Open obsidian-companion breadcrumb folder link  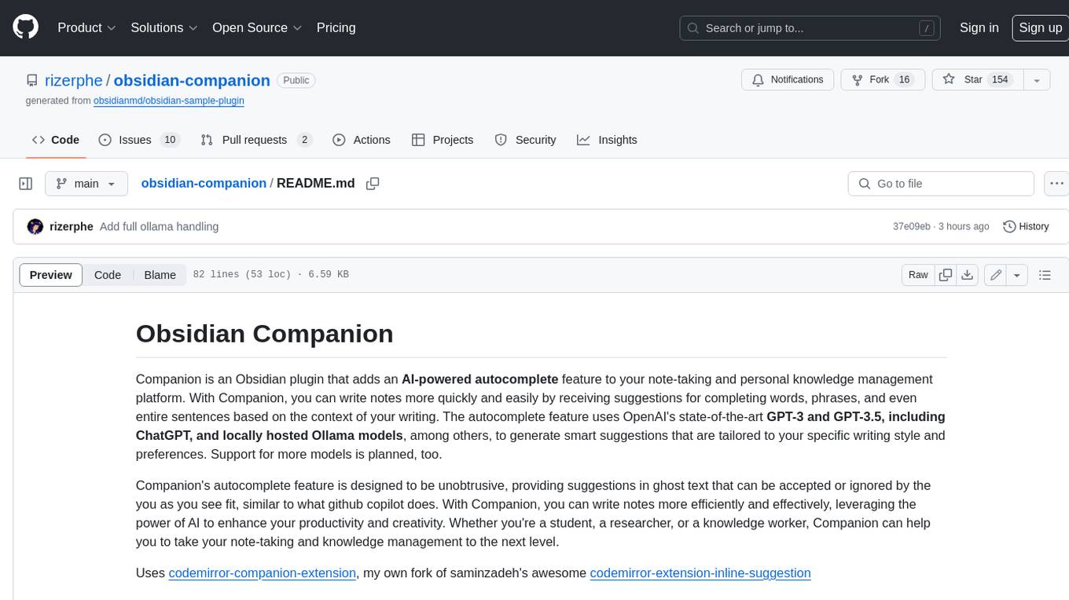(x=204, y=183)
